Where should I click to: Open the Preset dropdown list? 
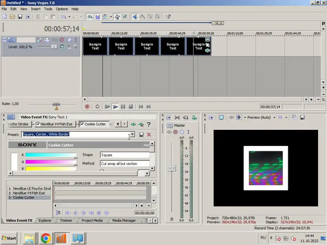(133, 135)
